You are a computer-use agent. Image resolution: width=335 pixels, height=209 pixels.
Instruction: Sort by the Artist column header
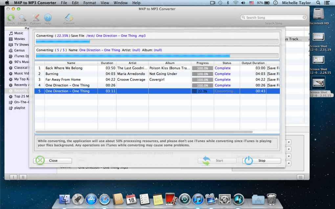132,63
